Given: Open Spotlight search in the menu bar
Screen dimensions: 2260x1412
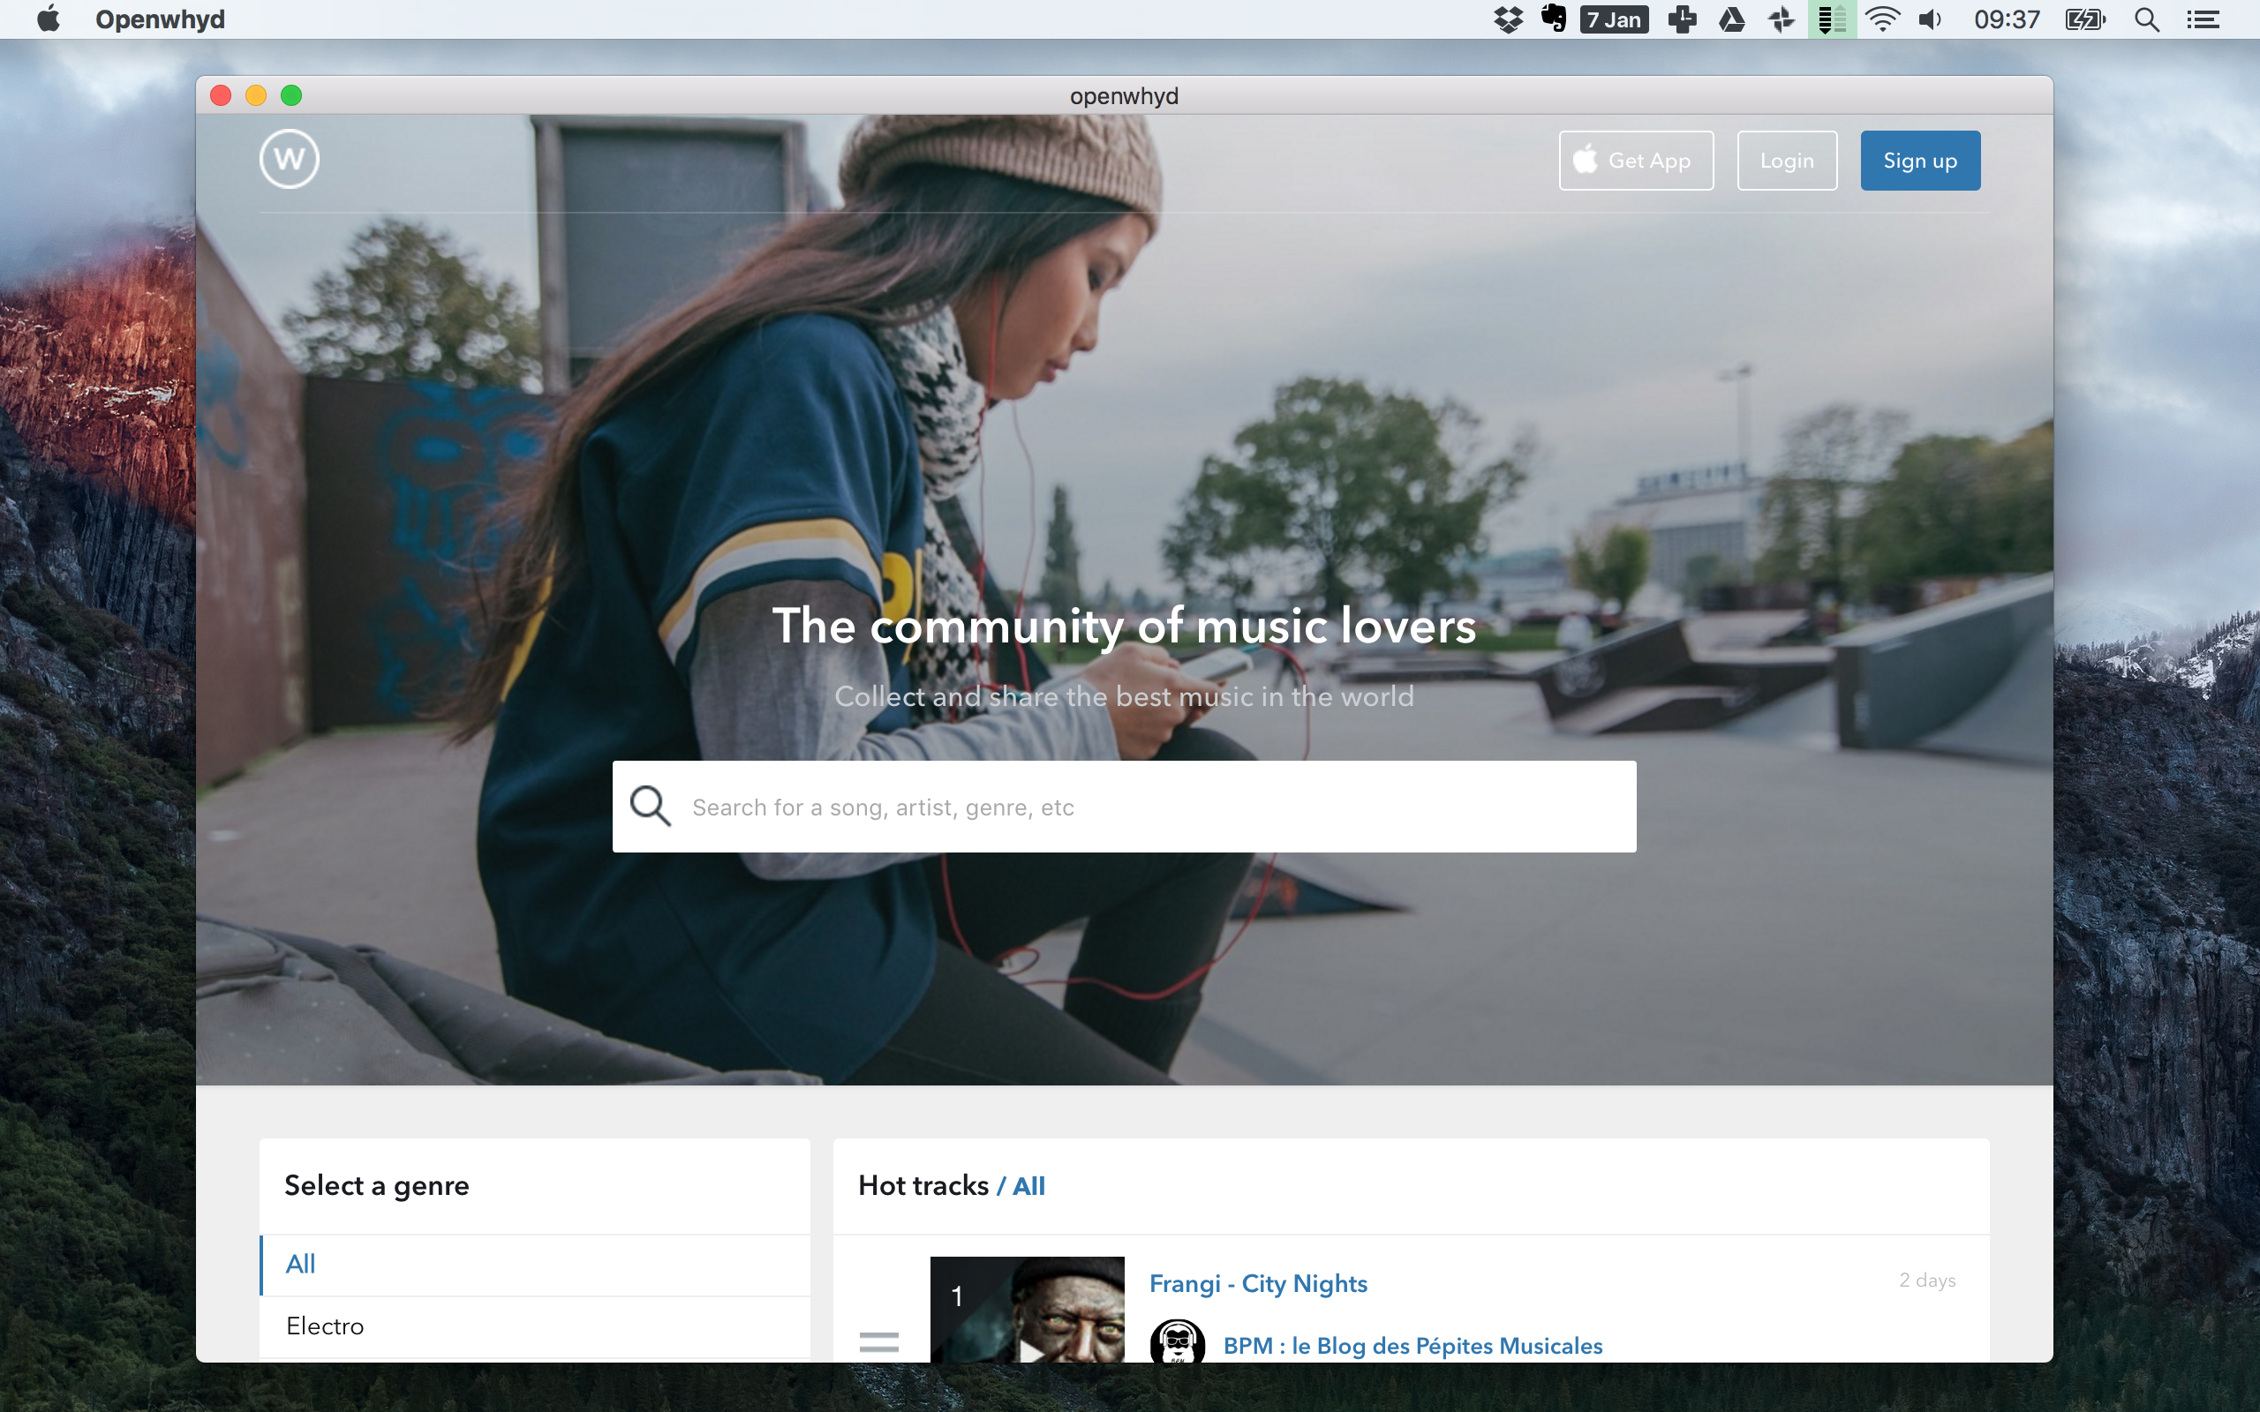Looking at the screenshot, I should point(2146,19).
